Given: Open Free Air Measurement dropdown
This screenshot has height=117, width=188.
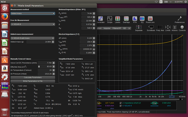Looking at the screenshot, I should tap(33, 24).
